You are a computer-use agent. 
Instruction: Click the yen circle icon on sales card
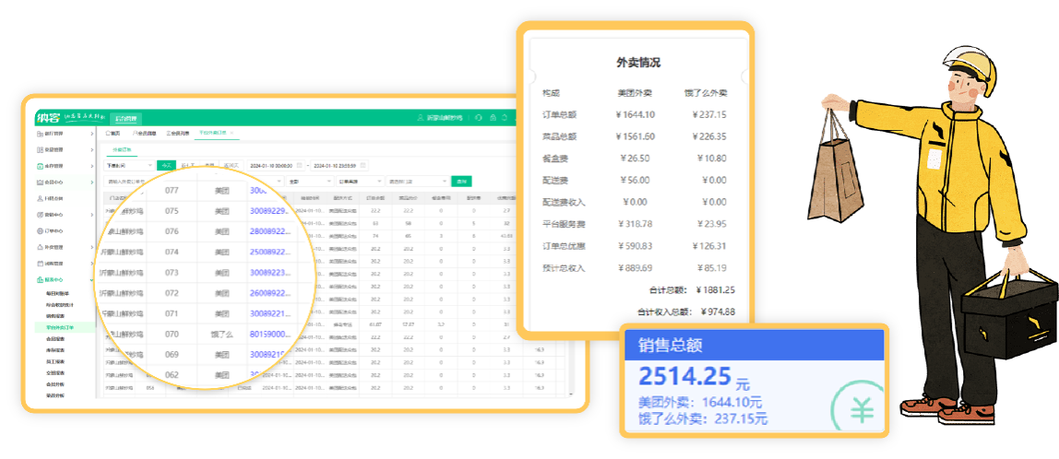coord(861,409)
